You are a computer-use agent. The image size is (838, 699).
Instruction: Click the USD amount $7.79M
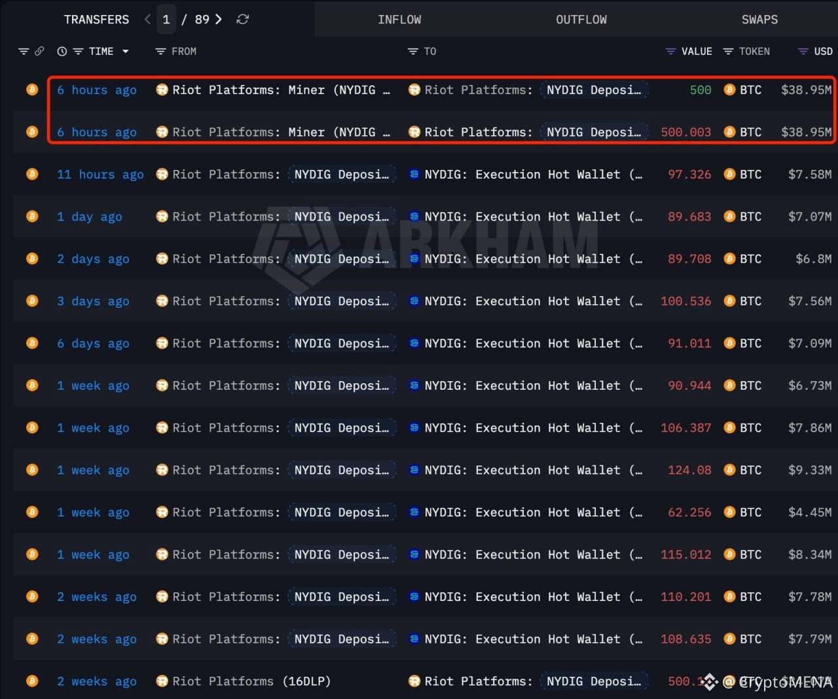(810, 639)
